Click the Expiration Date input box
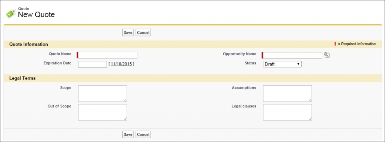Image resolution: width=385 pixels, height=142 pixels. (92, 64)
